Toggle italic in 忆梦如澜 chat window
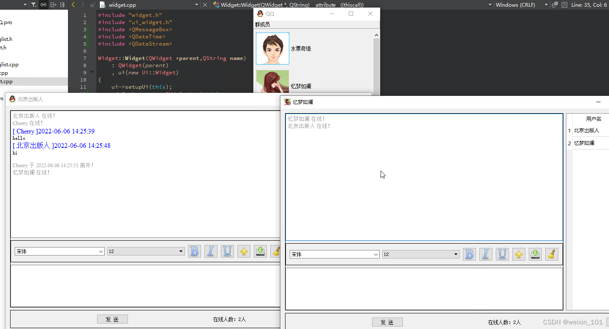This screenshot has height=329, width=609. click(486, 254)
